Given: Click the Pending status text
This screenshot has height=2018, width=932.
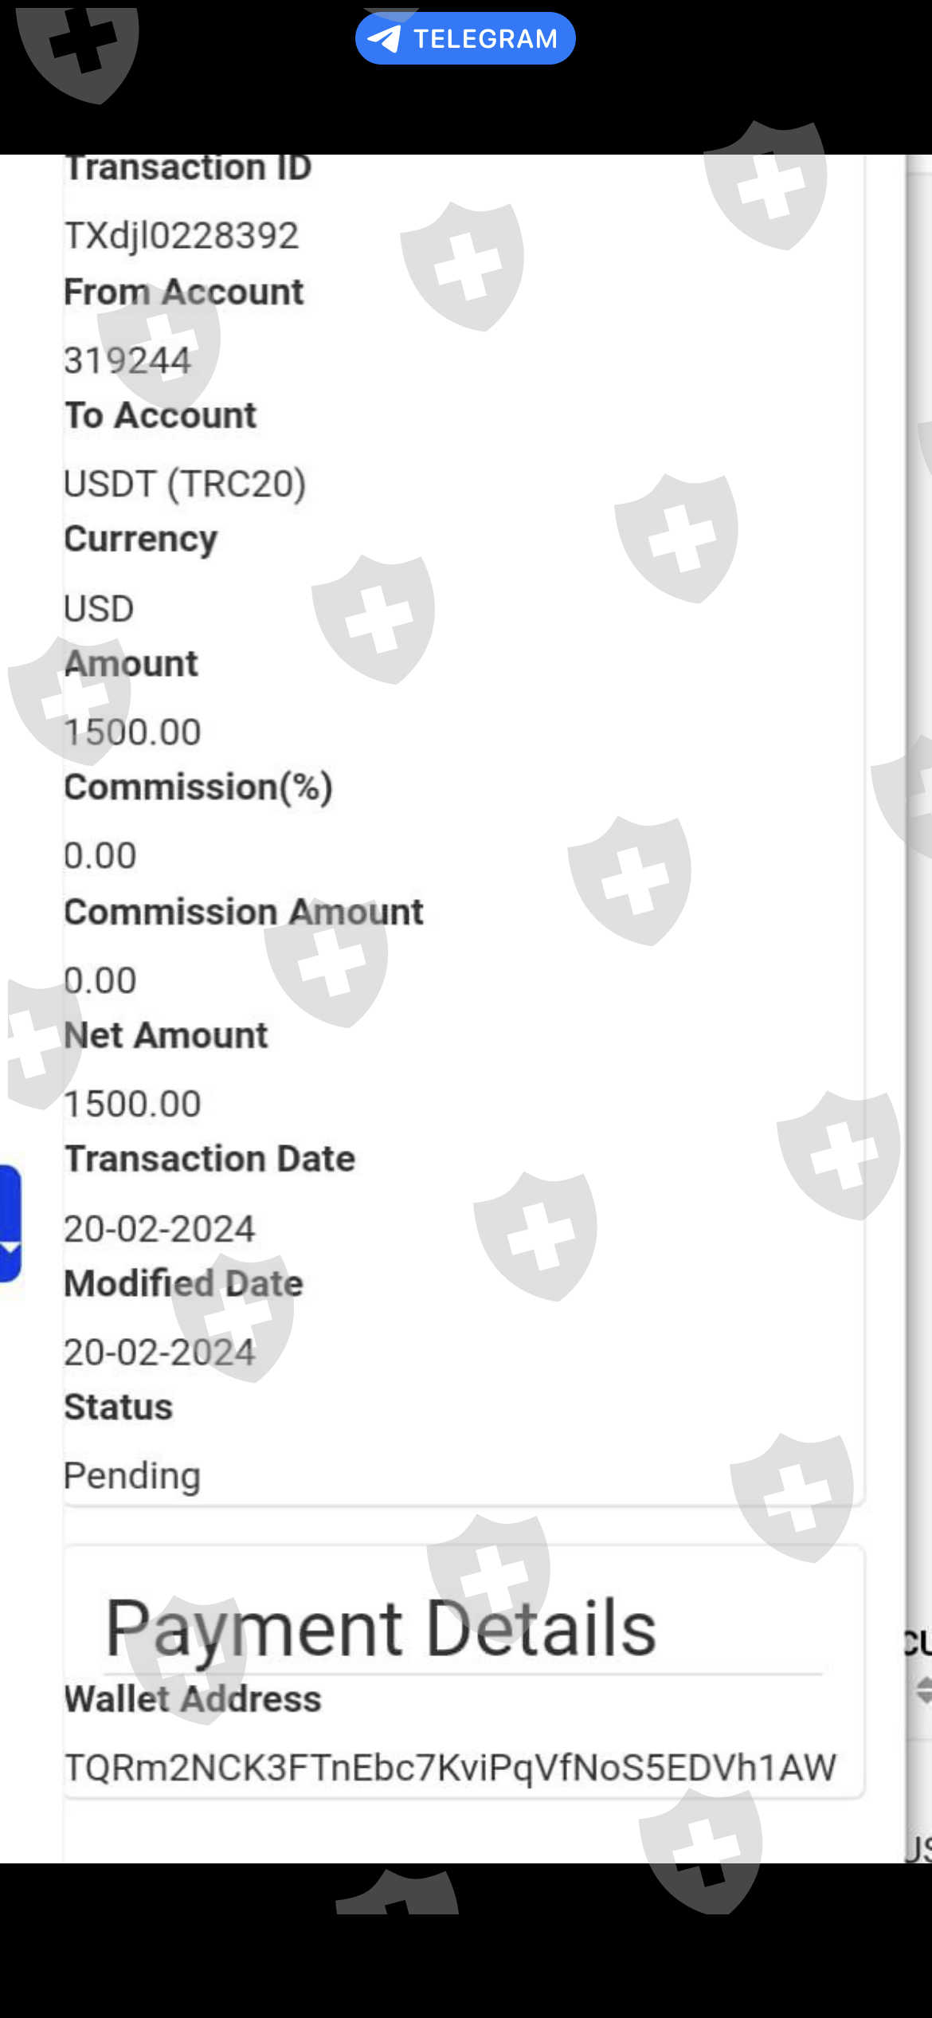Looking at the screenshot, I should (132, 1475).
